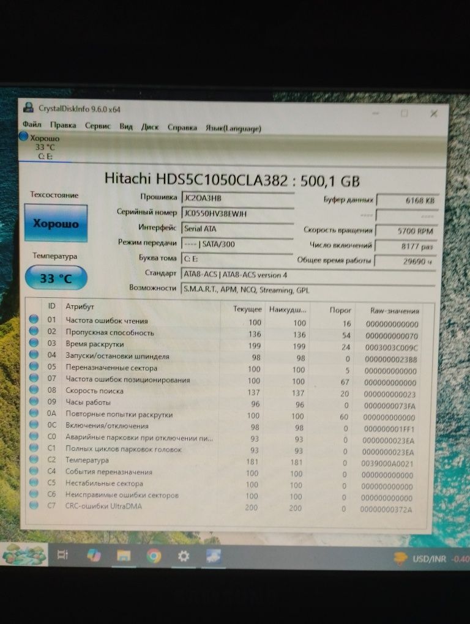Click the 33 °C temperature button
Image resolution: width=470 pixels, height=624 pixels.
click(x=56, y=278)
